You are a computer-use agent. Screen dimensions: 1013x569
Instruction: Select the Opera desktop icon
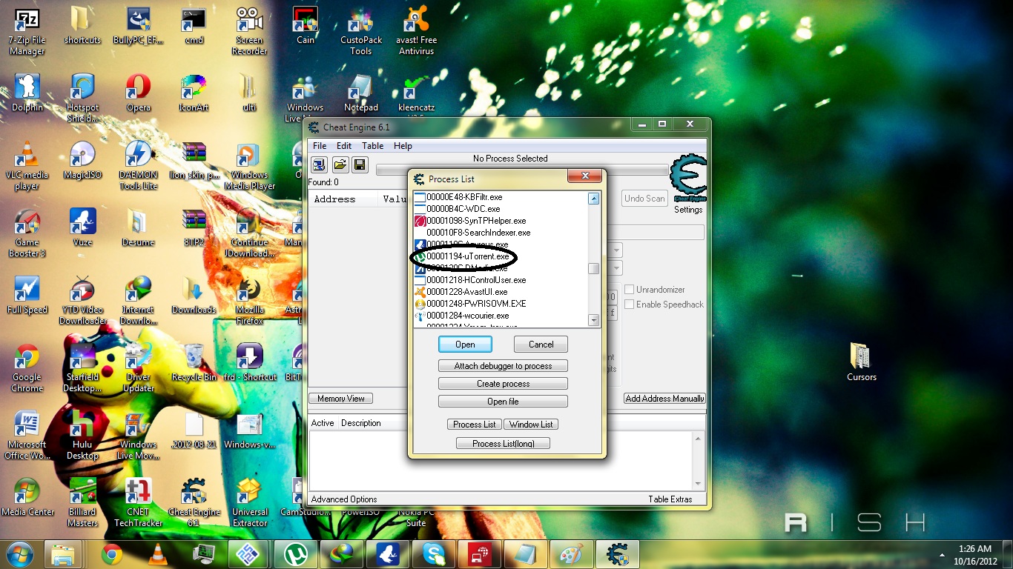[x=138, y=93]
